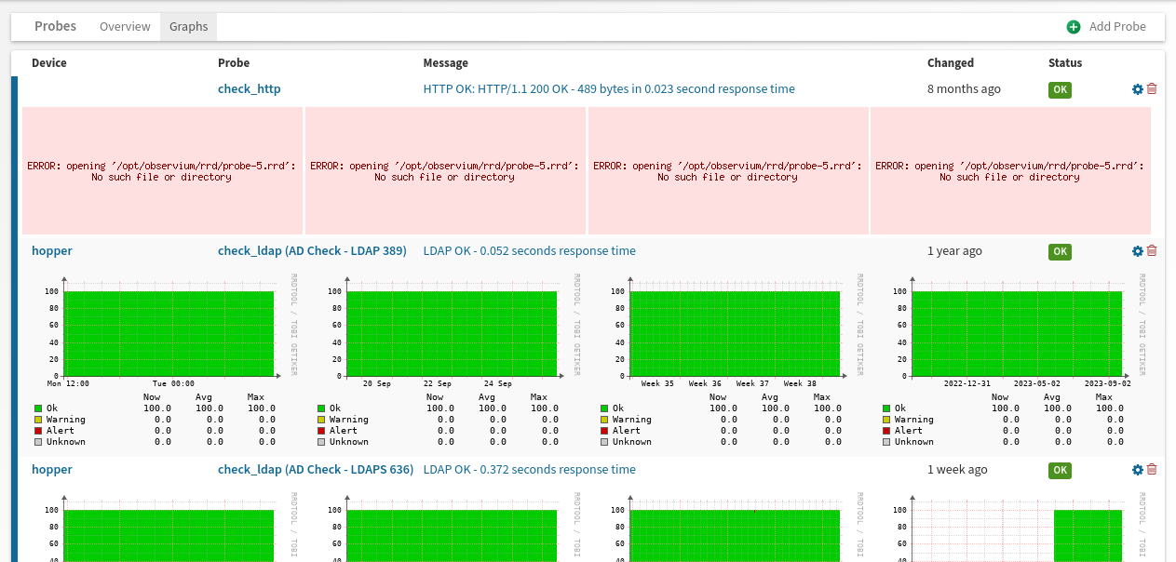Click the green plus icon beside Add Probe
Screen dimensions: 1176x562
tap(1074, 27)
